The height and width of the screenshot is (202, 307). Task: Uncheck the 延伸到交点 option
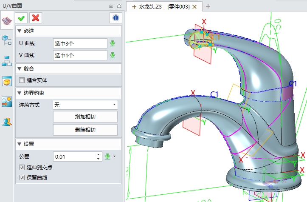[x=22, y=168]
